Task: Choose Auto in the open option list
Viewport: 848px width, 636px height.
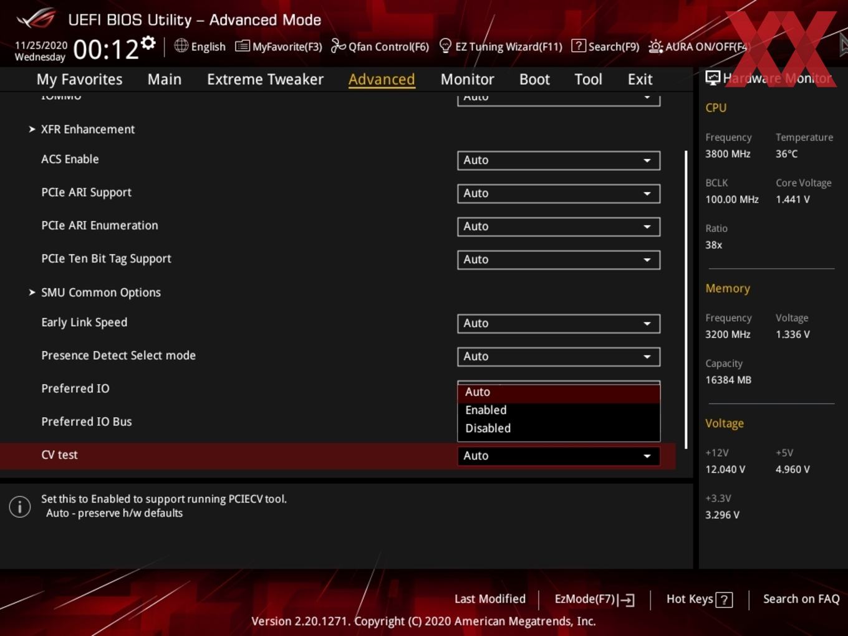Action: pyautogui.click(x=559, y=392)
